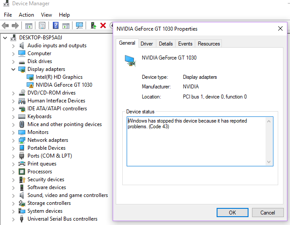Click the DVD/CD-ROM drives disc icon

(22, 93)
